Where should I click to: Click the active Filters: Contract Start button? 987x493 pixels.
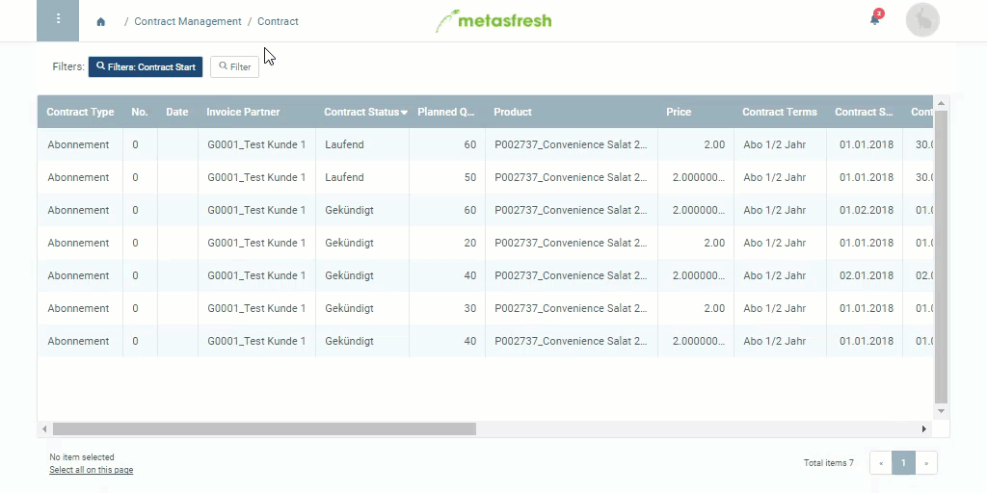146,66
